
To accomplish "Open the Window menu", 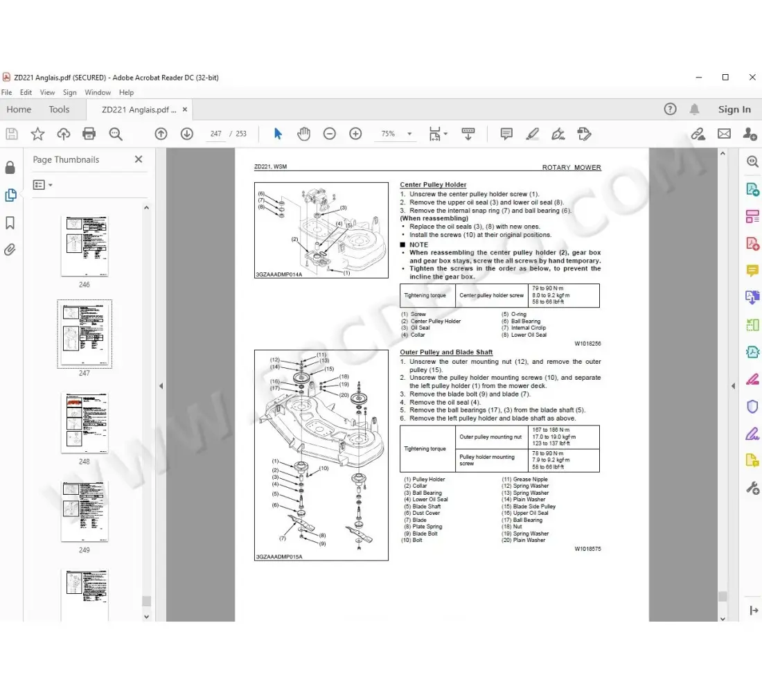I will pos(98,92).
